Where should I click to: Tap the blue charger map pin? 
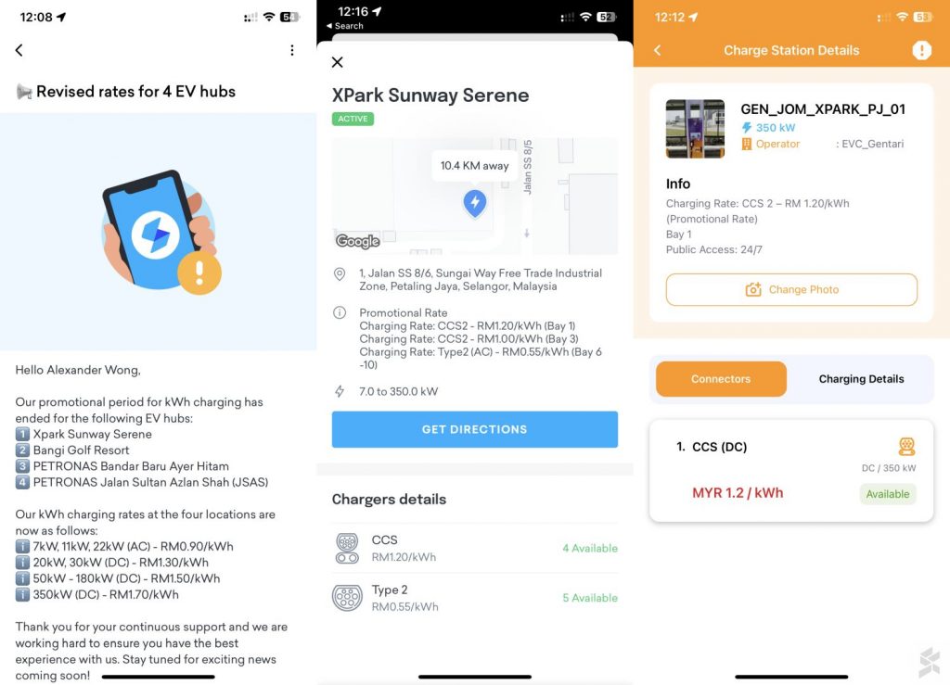(475, 203)
